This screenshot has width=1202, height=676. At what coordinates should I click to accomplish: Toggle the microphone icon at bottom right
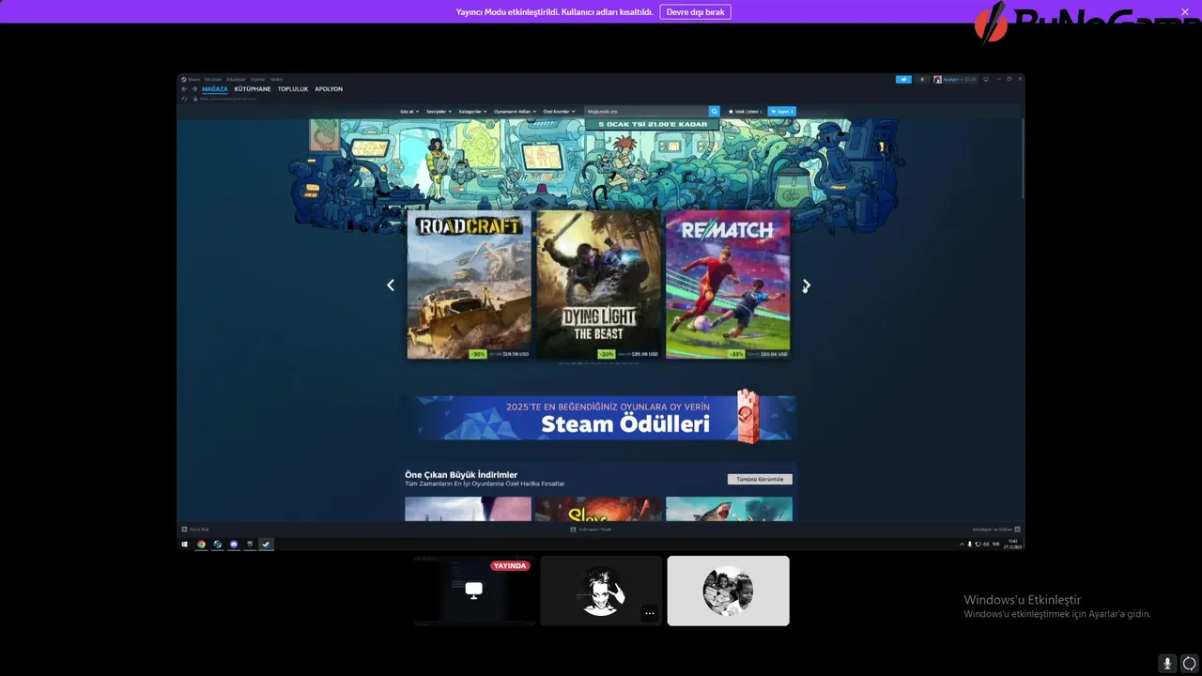tap(1167, 663)
